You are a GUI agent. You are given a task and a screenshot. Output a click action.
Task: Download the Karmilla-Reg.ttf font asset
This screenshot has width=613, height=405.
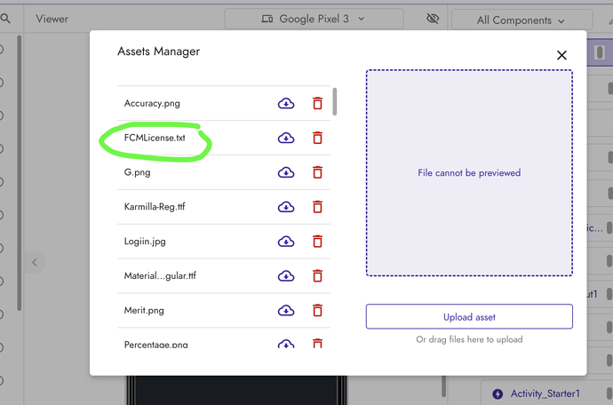point(286,207)
